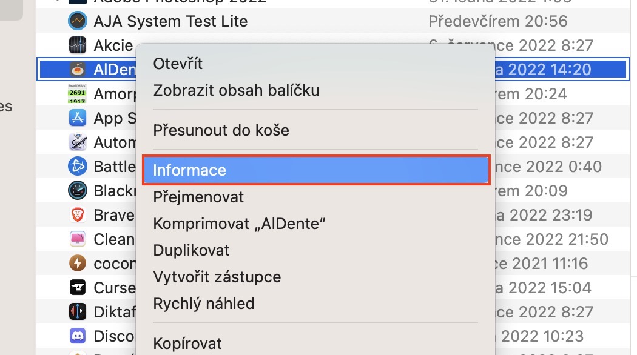The image size is (637, 355).
Task: Click the Discord app icon
Action: 78,336
